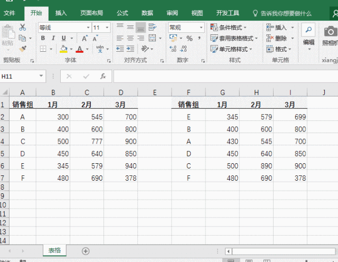Select the Format Painter brush
Screen dimensions: 338x262
point(22,49)
